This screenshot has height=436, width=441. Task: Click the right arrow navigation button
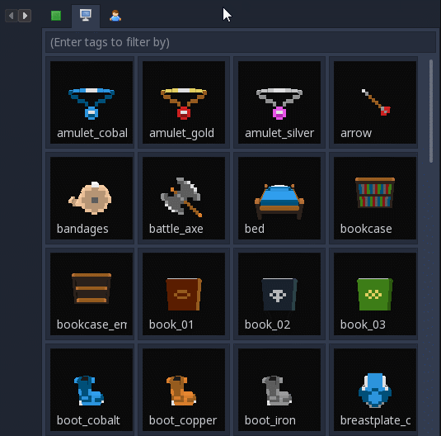[x=25, y=16]
